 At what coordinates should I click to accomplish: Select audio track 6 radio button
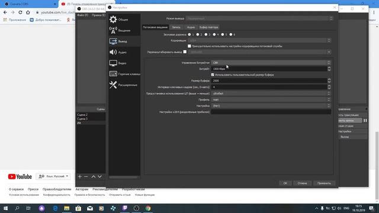231,34
